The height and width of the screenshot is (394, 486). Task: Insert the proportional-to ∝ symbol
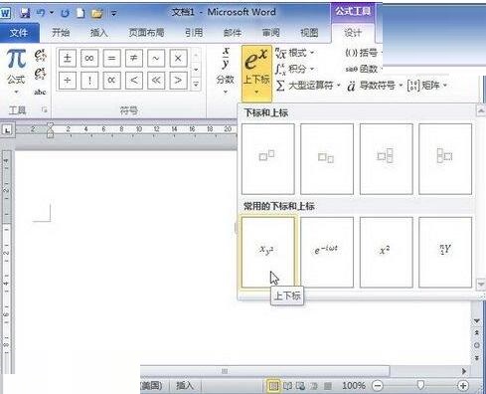[x=111, y=81]
